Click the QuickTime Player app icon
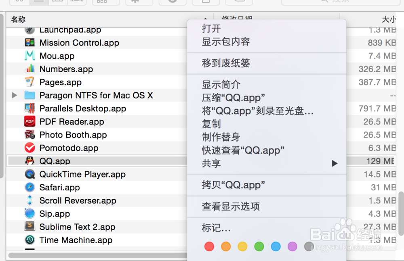The height and width of the screenshot is (261, 404). tap(29, 174)
